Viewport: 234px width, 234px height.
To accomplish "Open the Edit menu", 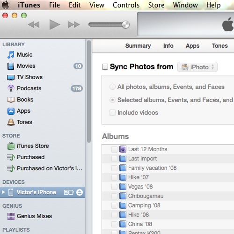I will point(75,5).
